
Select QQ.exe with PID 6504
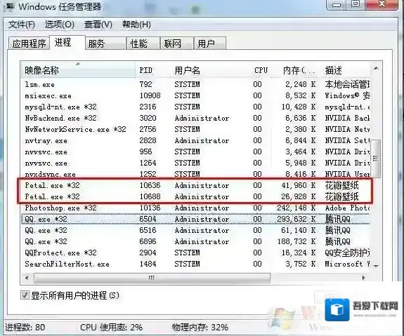[196, 219]
